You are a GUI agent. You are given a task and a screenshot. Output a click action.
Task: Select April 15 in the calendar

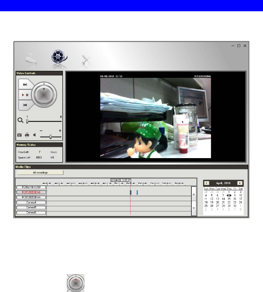(229, 199)
